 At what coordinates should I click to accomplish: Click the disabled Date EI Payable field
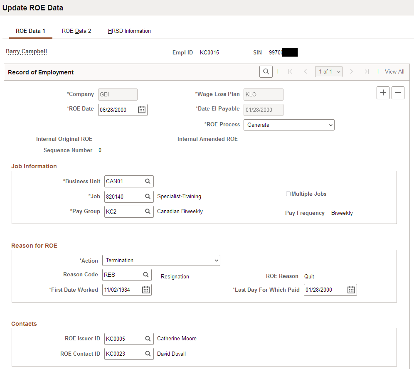click(264, 110)
